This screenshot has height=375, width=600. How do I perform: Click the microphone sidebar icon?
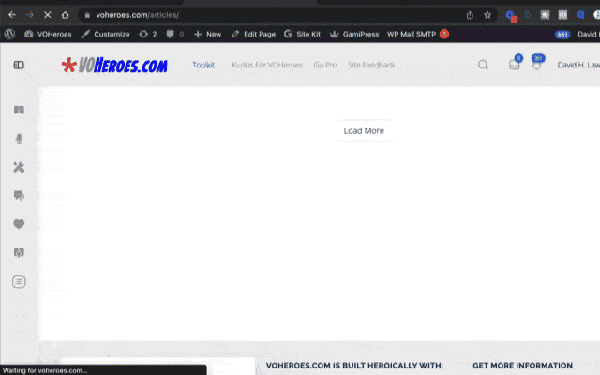[19, 139]
